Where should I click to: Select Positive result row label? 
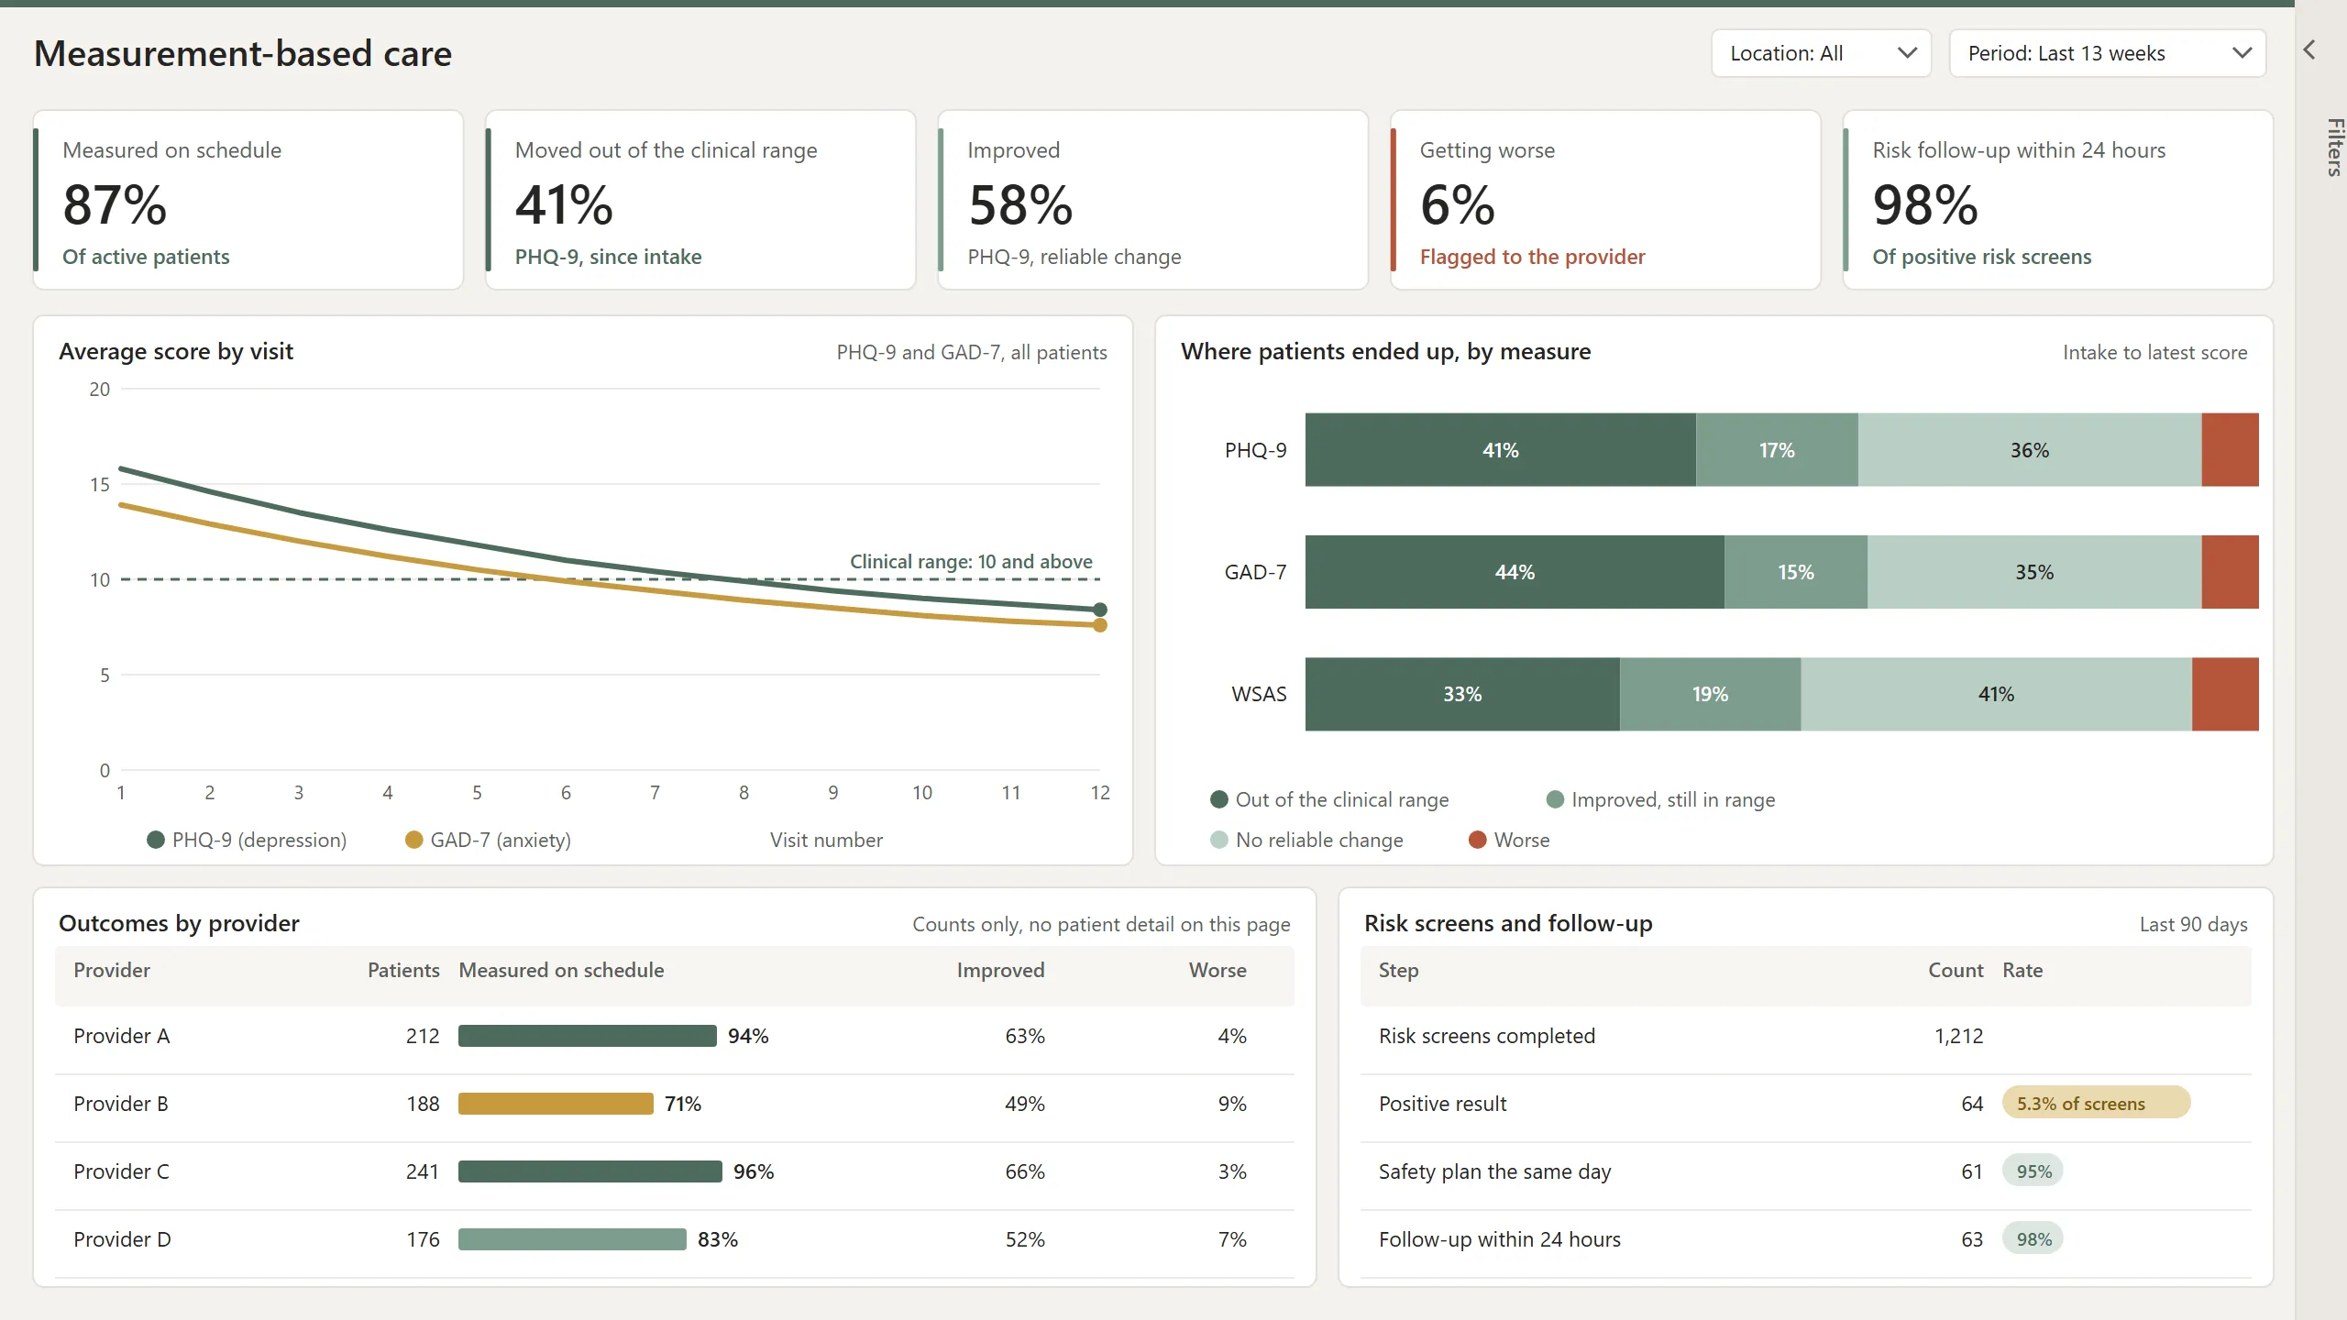[x=1442, y=1104]
